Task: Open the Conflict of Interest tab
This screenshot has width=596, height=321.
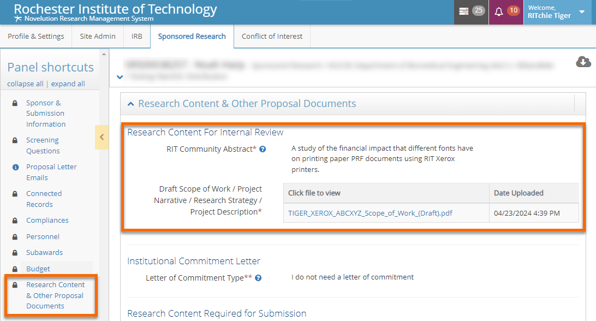Action: (272, 36)
